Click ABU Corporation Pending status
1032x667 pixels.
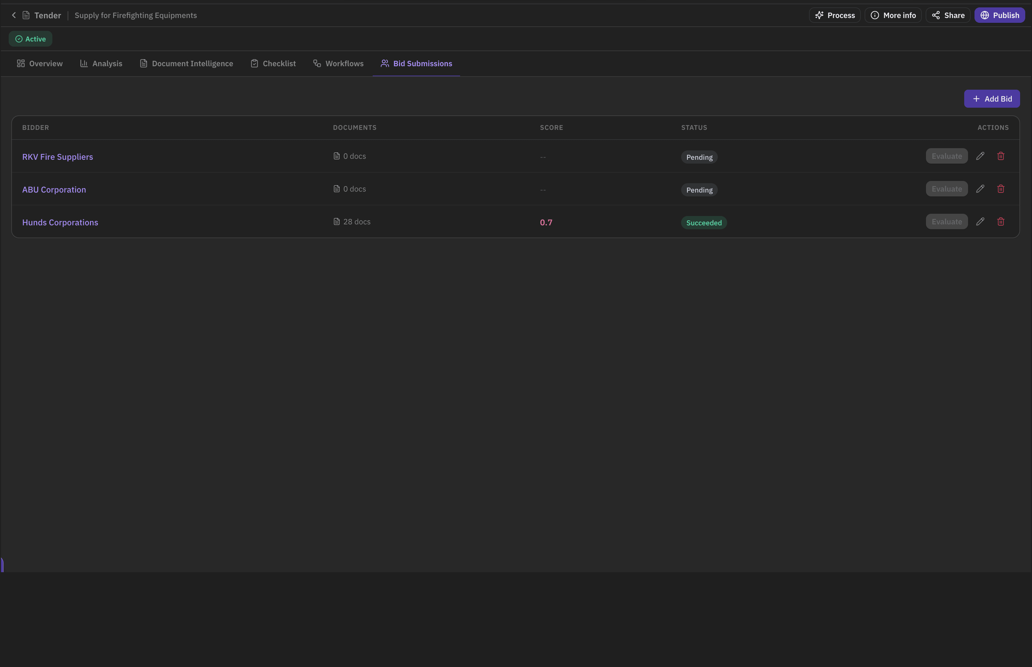tap(699, 190)
